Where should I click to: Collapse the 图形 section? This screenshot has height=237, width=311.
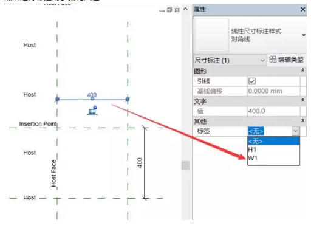[302, 70]
